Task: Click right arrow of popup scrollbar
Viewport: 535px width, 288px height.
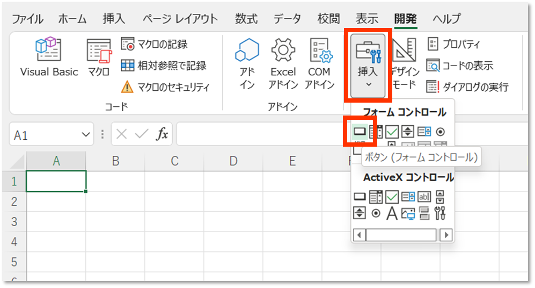Action: [x=446, y=235]
